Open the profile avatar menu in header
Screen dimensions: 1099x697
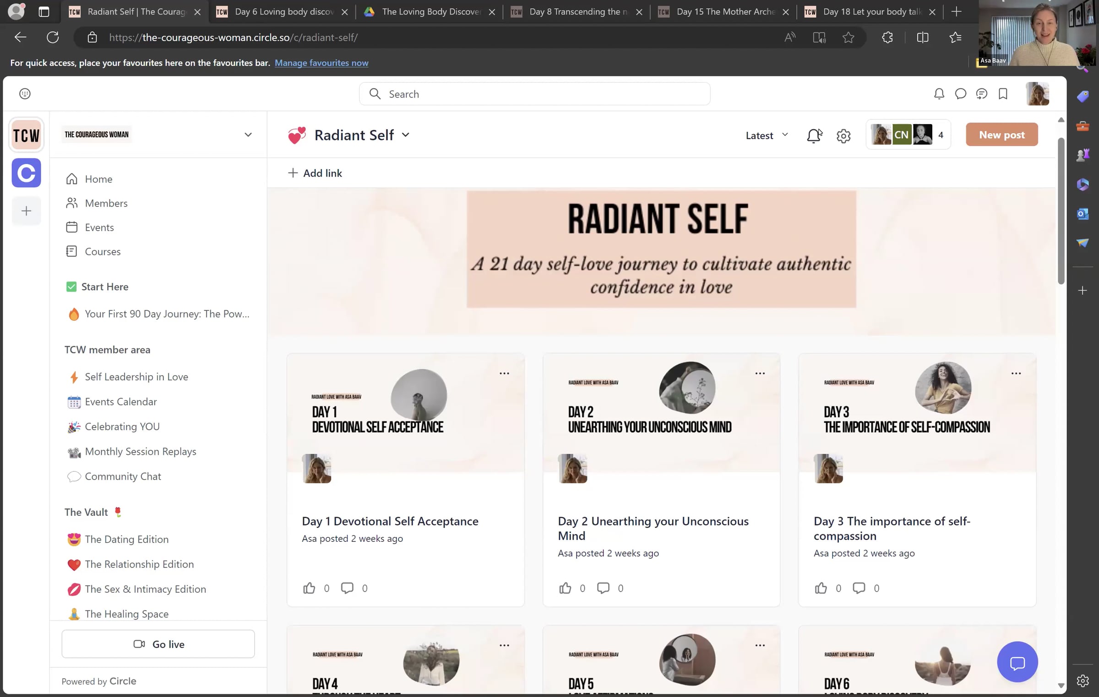1037,94
